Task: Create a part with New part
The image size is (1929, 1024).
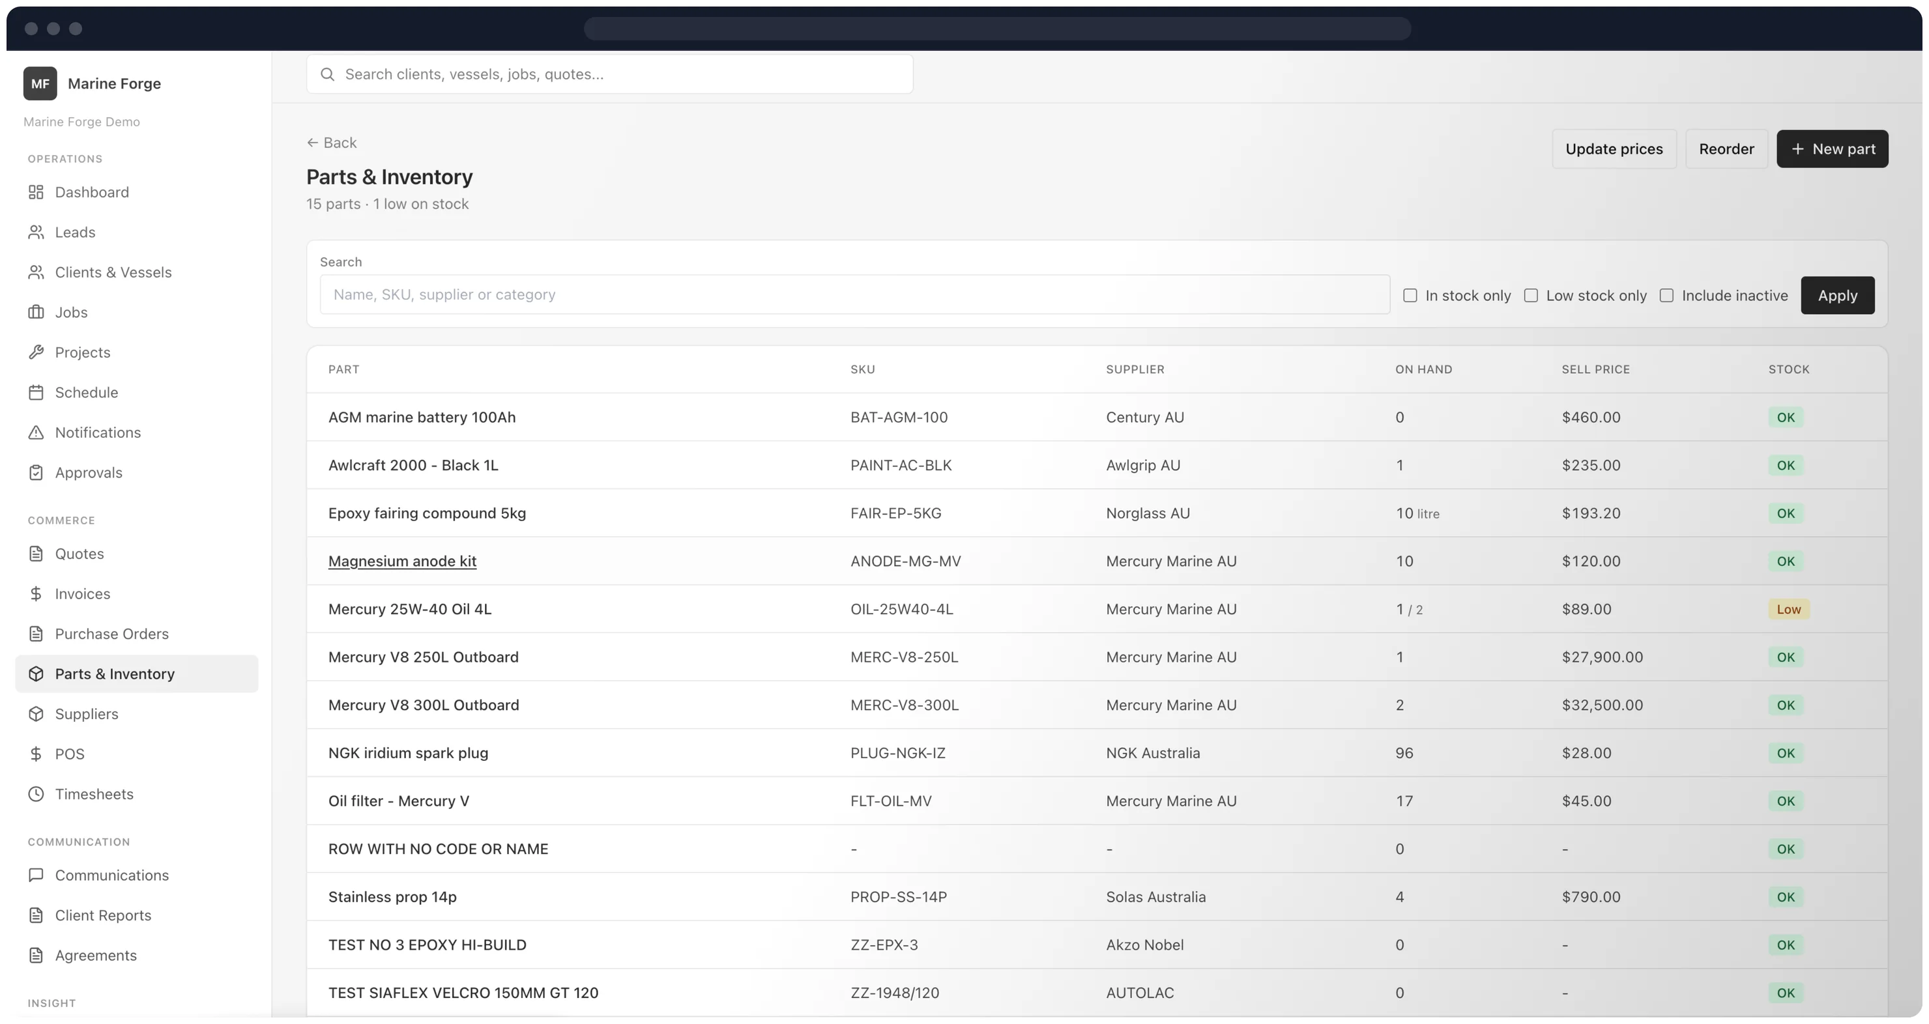Action: coord(1833,149)
